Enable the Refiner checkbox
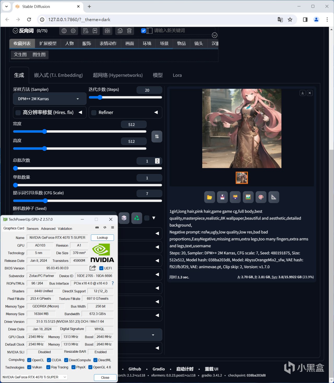The height and width of the screenshot is (383, 334). (x=94, y=113)
